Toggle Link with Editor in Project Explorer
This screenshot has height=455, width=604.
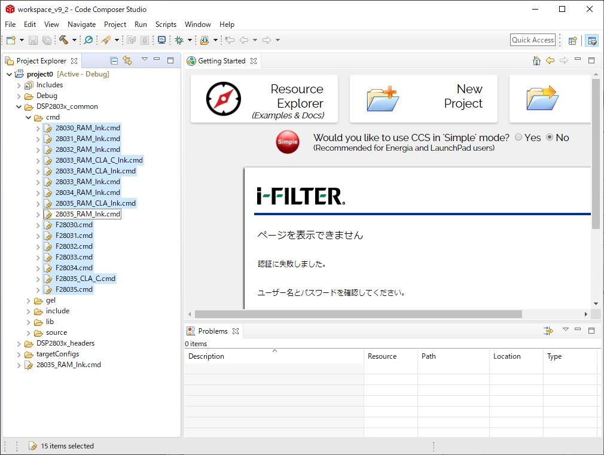(127, 60)
